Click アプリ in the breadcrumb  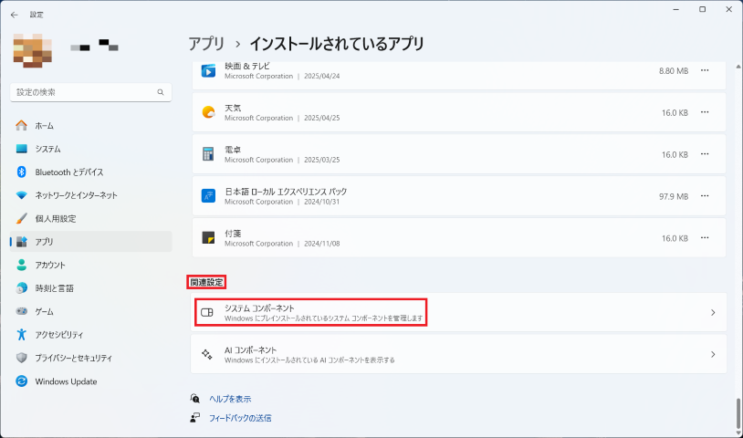pos(206,44)
